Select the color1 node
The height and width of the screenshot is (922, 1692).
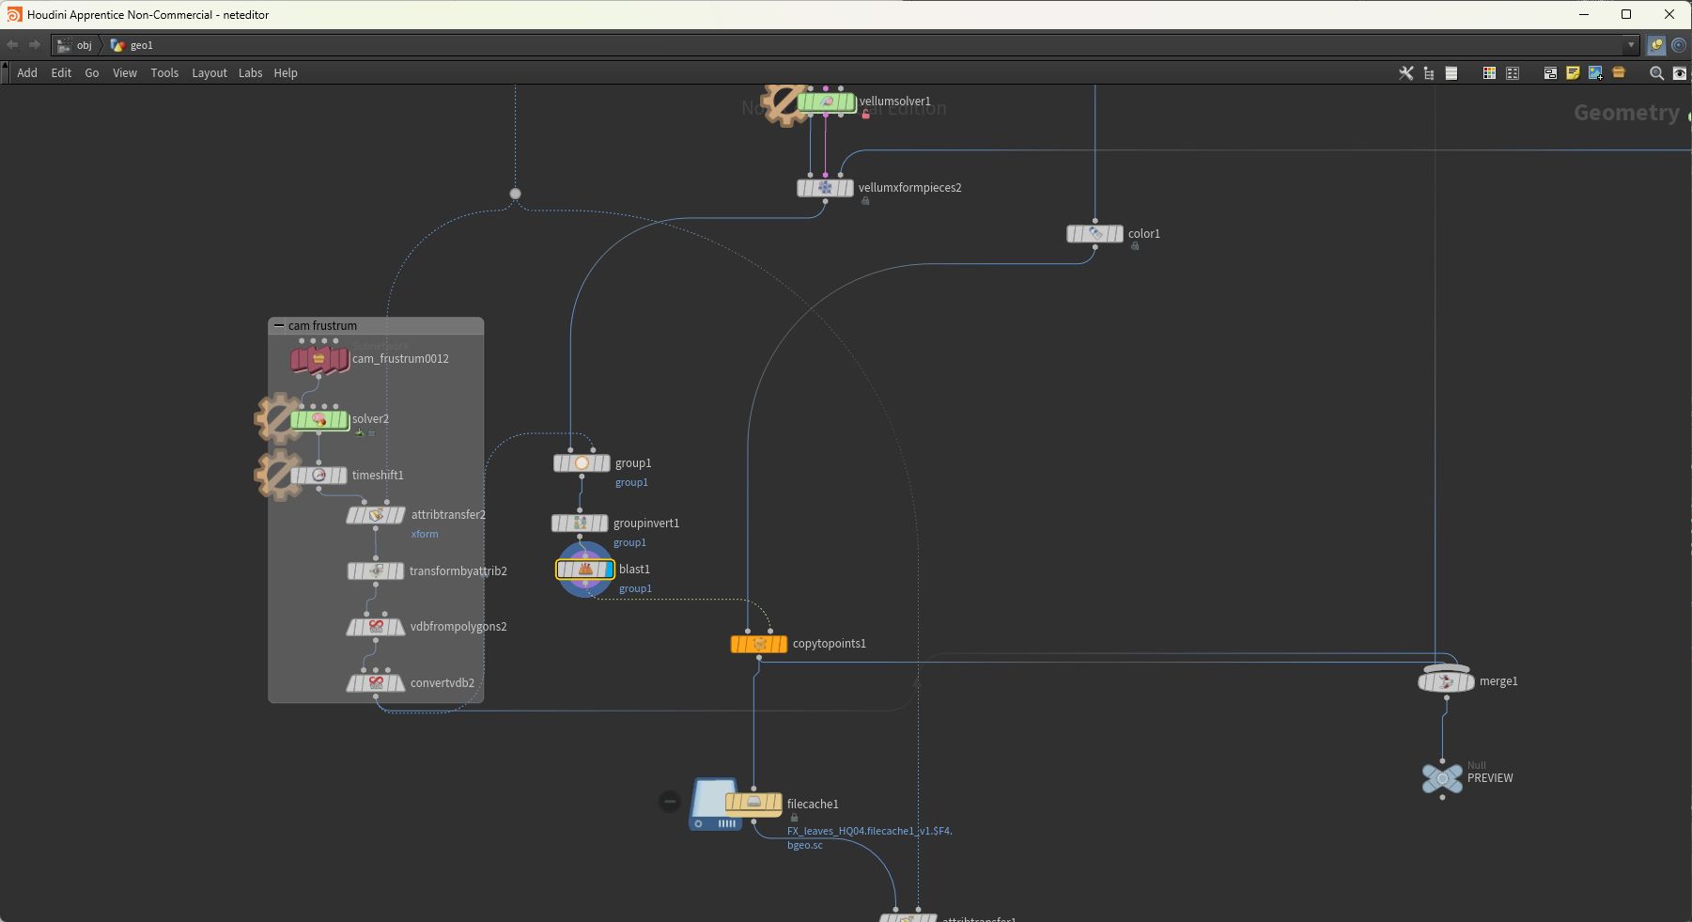tap(1094, 234)
